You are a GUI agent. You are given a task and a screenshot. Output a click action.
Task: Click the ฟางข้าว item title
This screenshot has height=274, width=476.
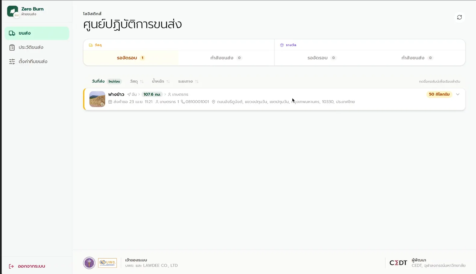click(116, 94)
